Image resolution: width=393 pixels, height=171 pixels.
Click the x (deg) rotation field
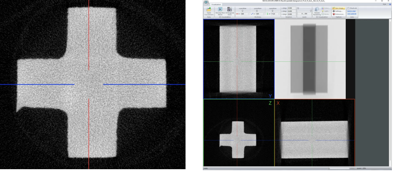[x=291, y=8]
